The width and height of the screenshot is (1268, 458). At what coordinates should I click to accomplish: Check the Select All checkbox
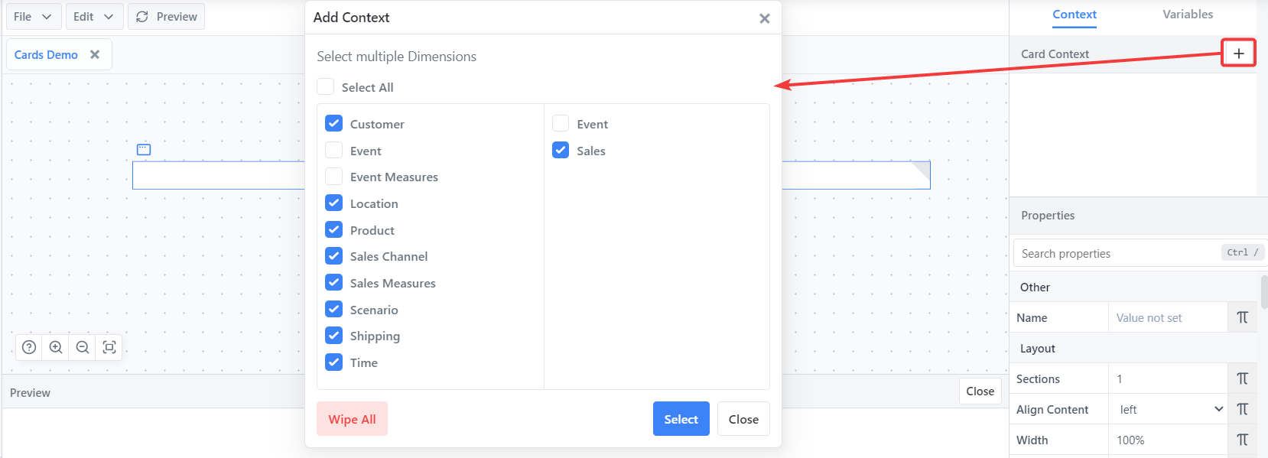[x=326, y=87]
